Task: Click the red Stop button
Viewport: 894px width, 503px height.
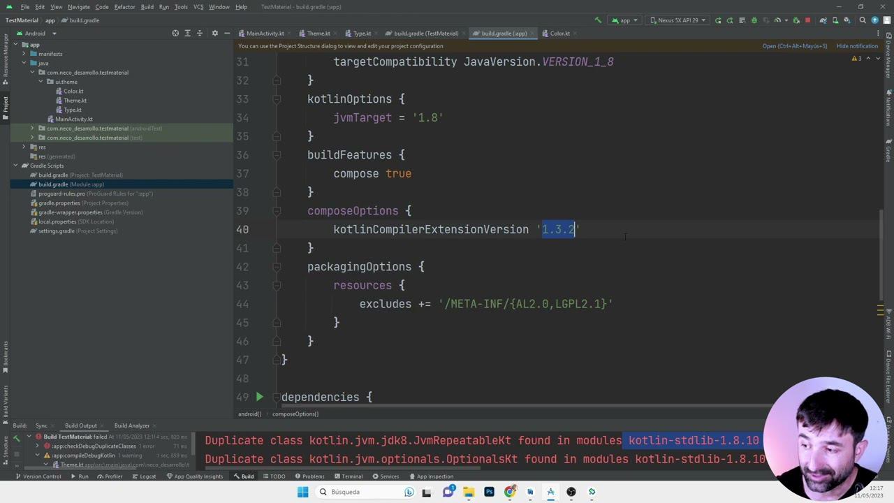Action: click(x=808, y=20)
